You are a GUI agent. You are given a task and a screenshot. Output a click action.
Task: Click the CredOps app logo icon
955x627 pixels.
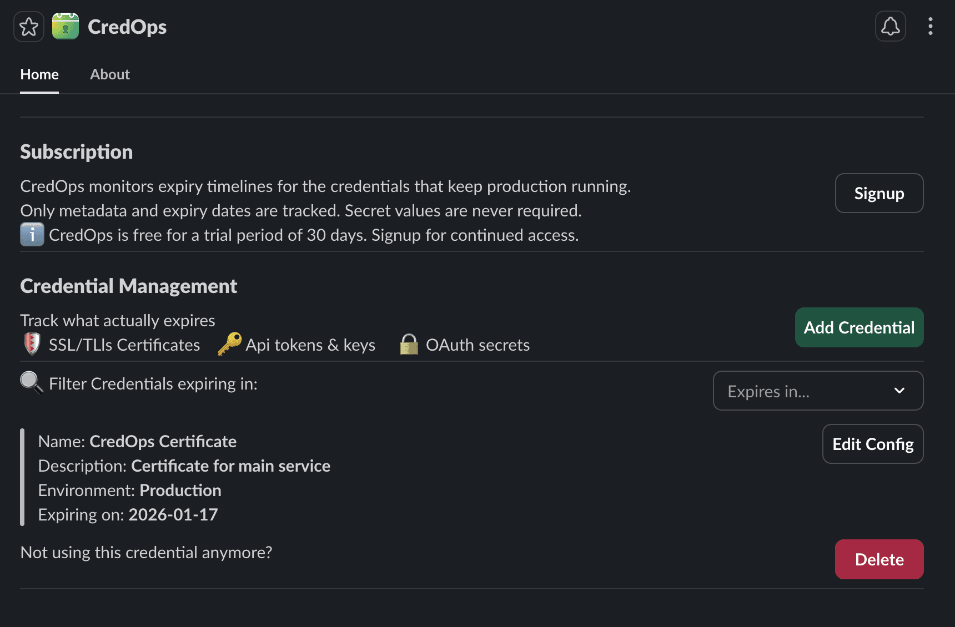pyautogui.click(x=66, y=27)
